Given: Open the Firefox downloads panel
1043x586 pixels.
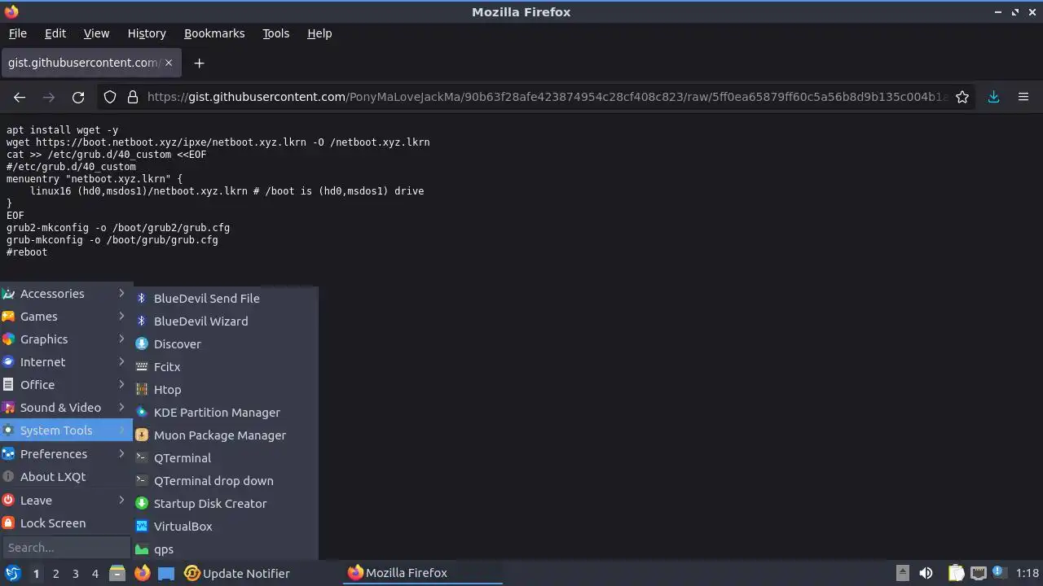Looking at the screenshot, I should tap(994, 97).
